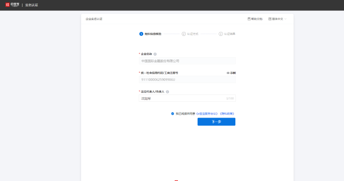Screen dimensions: 344x181
Task: Click the 下一步 next button
Action: pos(216,121)
